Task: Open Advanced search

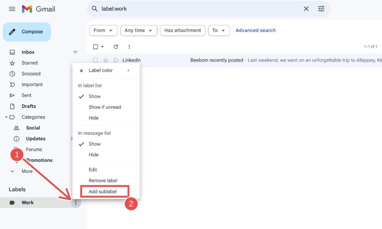Action: 256,30
